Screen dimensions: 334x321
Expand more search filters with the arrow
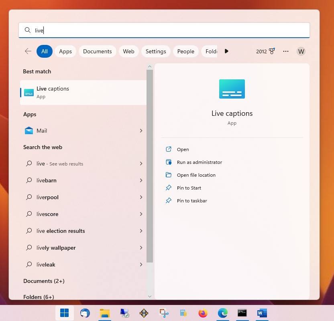[226, 51]
